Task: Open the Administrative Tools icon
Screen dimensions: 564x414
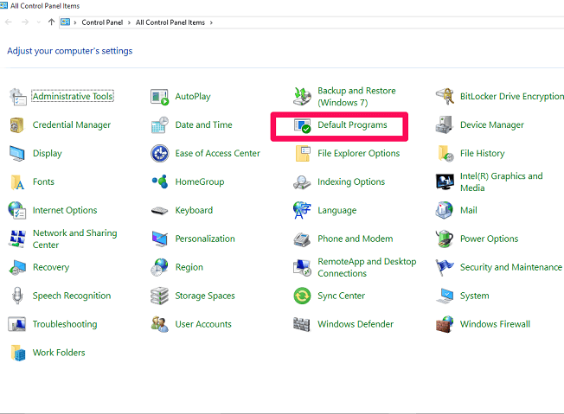Action: [x=17, y=96]
